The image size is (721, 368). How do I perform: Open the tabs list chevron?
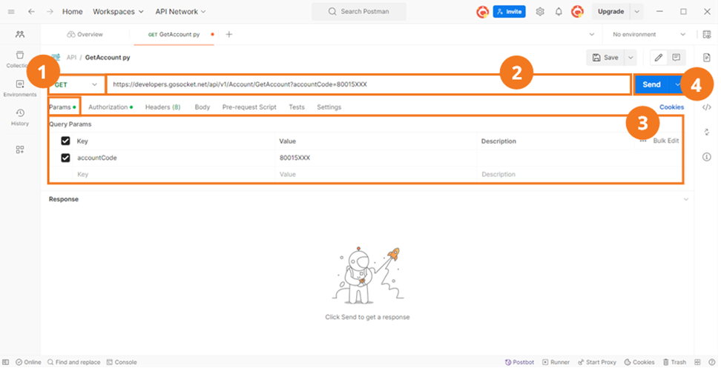(592, 34)
